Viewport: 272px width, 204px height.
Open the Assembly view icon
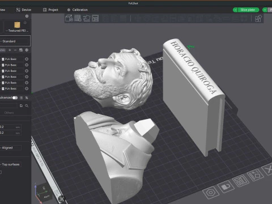click(258, 19)
